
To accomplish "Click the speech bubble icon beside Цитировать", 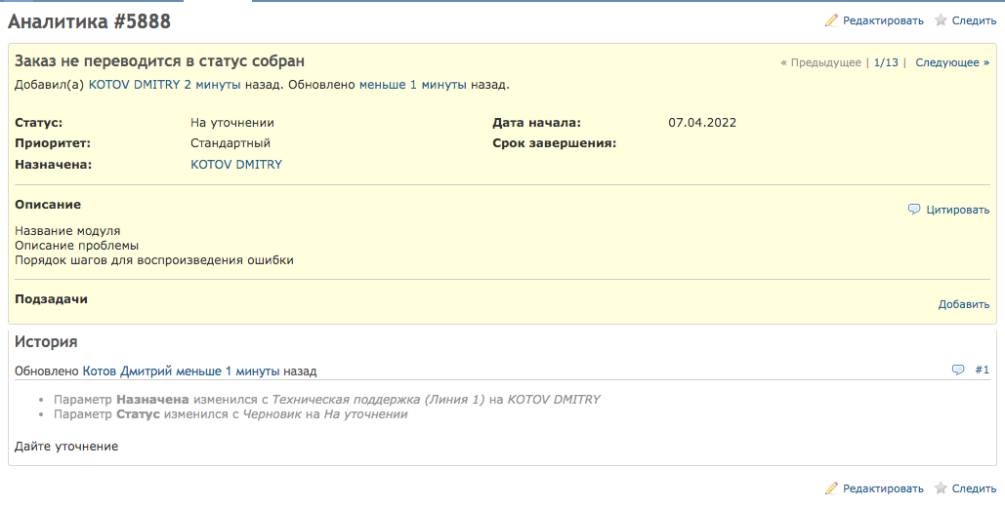I will point(914,210).
